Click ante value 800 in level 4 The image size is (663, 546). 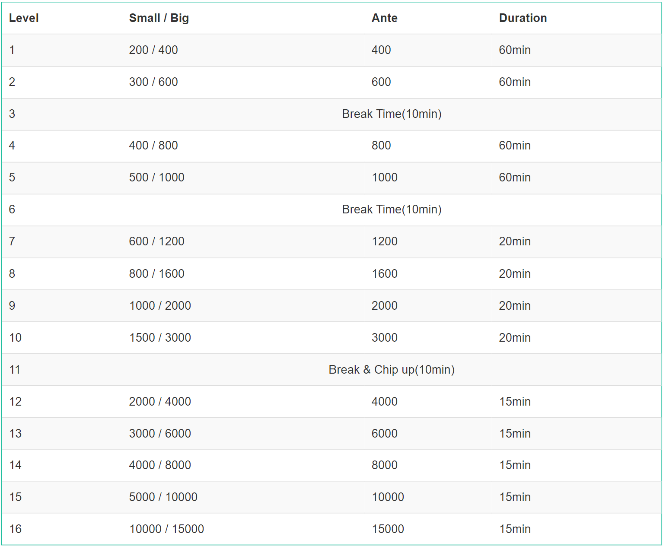click(x=381, y=146)
